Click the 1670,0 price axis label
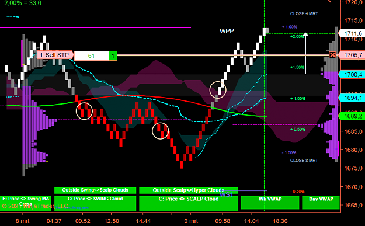 353,187
